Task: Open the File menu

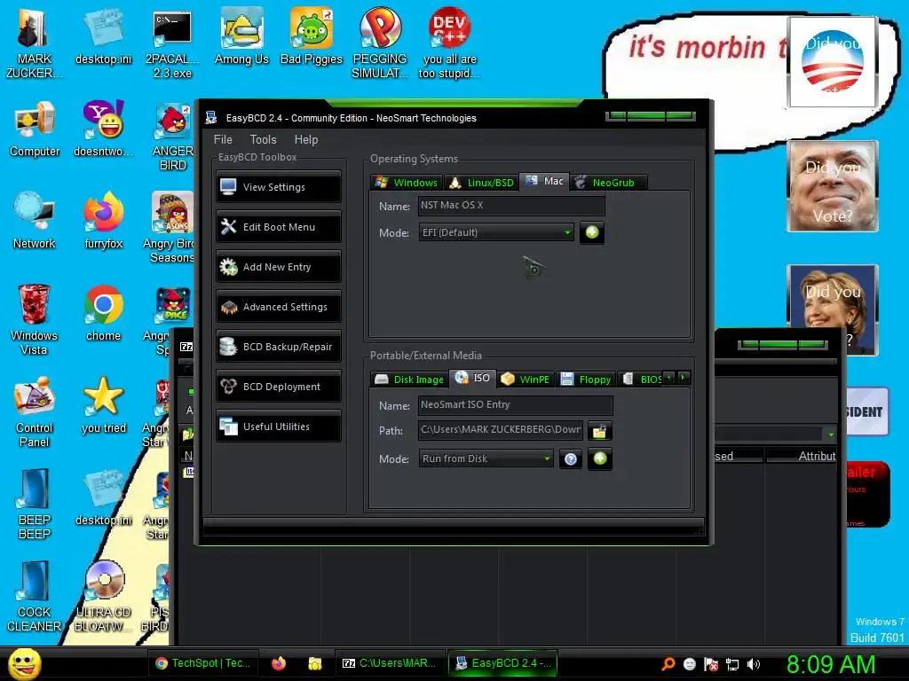Action: coord(223,139)
